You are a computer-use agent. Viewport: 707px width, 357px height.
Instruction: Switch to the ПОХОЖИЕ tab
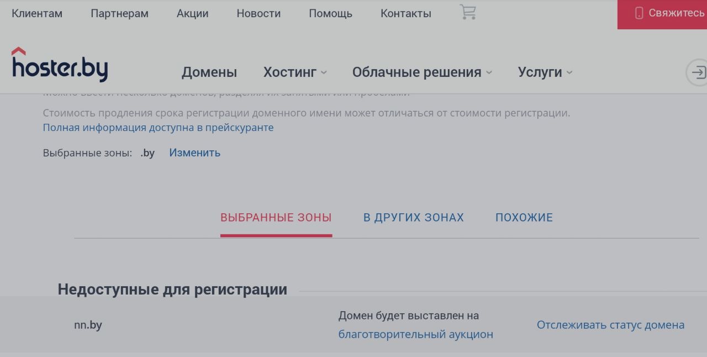coord(524,217)
